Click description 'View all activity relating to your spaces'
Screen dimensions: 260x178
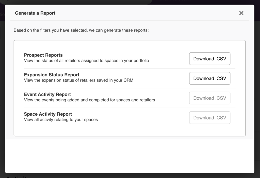[x=61, y=120]
